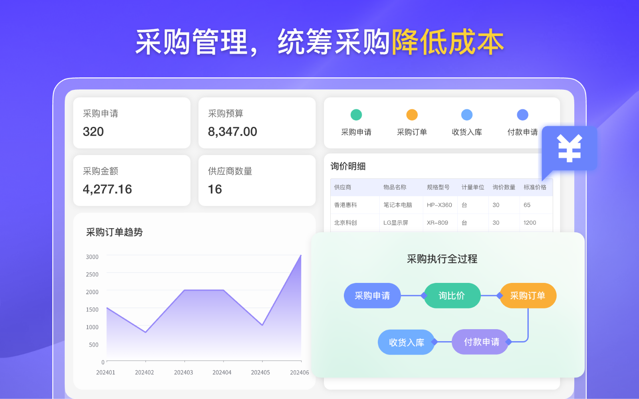Open the 收货入库 flow node
The width and height of the screenshot is (639, 399).
[x=406, y=342]
